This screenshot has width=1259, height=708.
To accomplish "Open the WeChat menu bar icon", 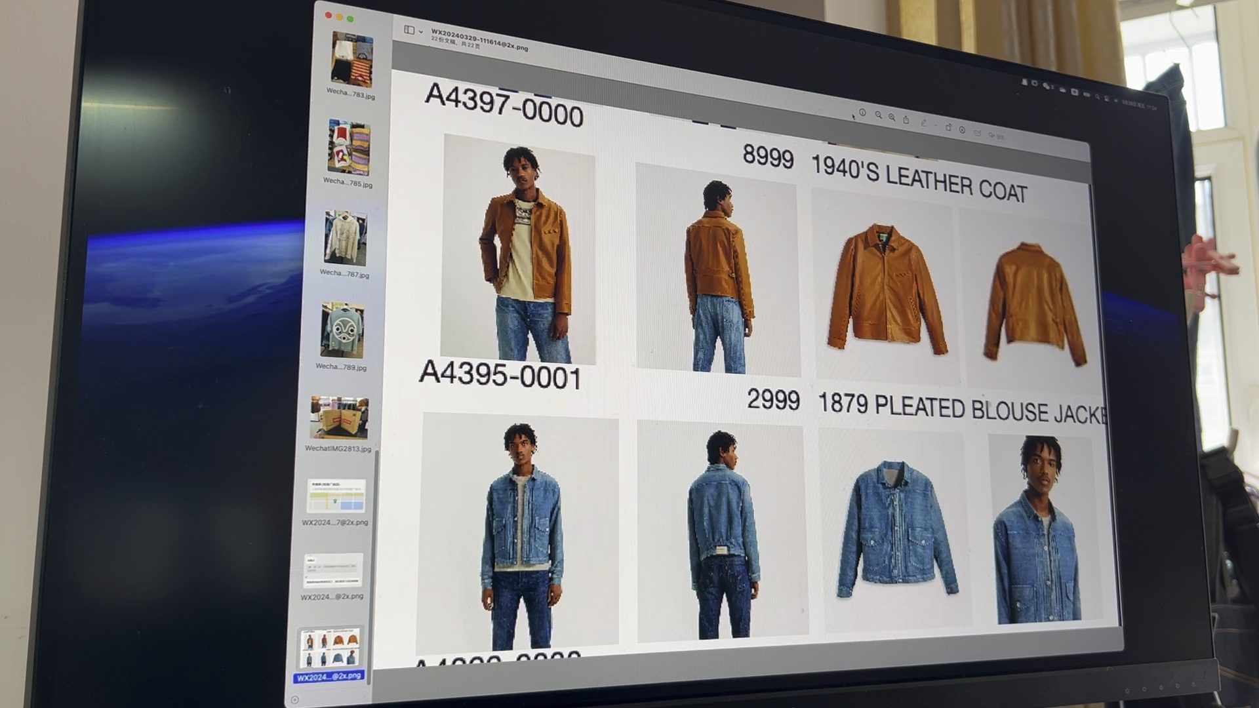I will pos(1048,86).
